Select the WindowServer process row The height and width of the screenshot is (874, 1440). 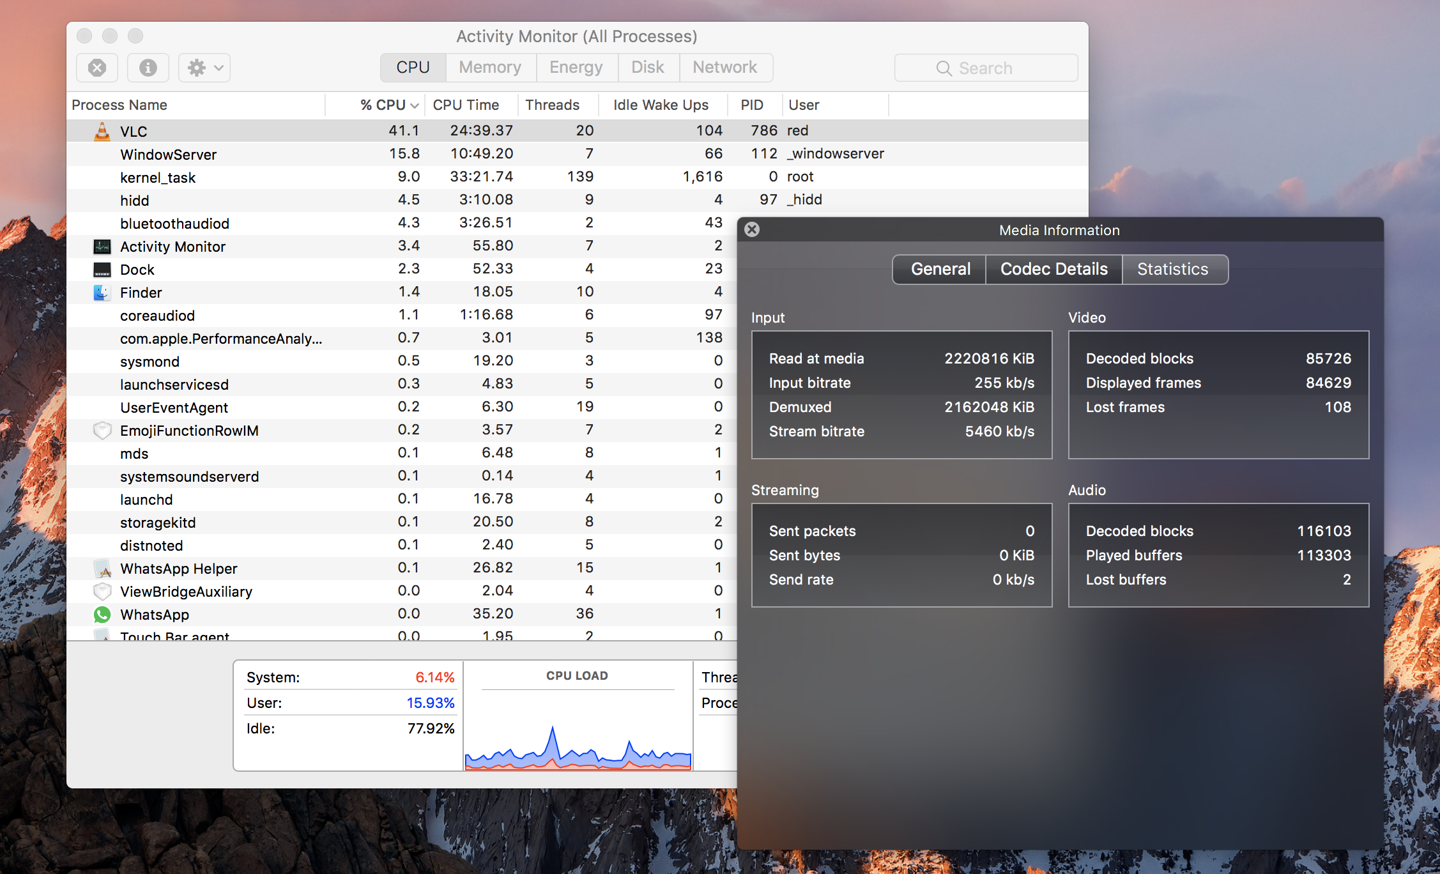click(578, 154)
